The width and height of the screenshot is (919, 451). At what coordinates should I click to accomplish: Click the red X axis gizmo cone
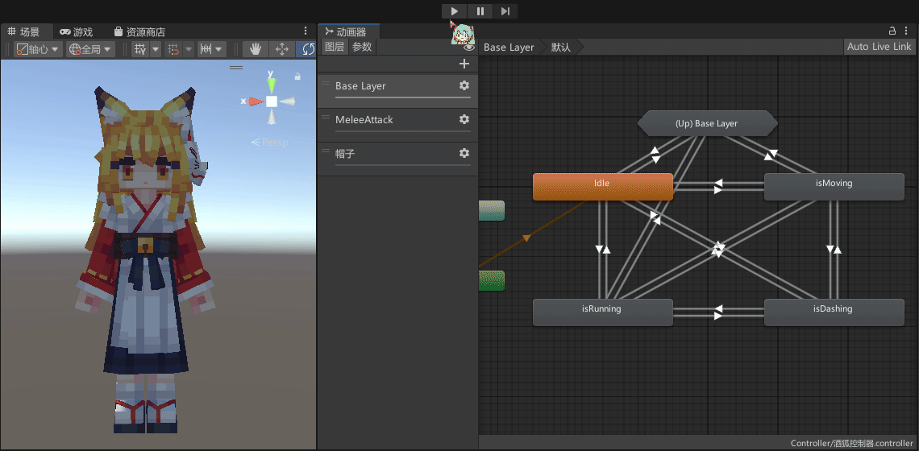point(256,101)
